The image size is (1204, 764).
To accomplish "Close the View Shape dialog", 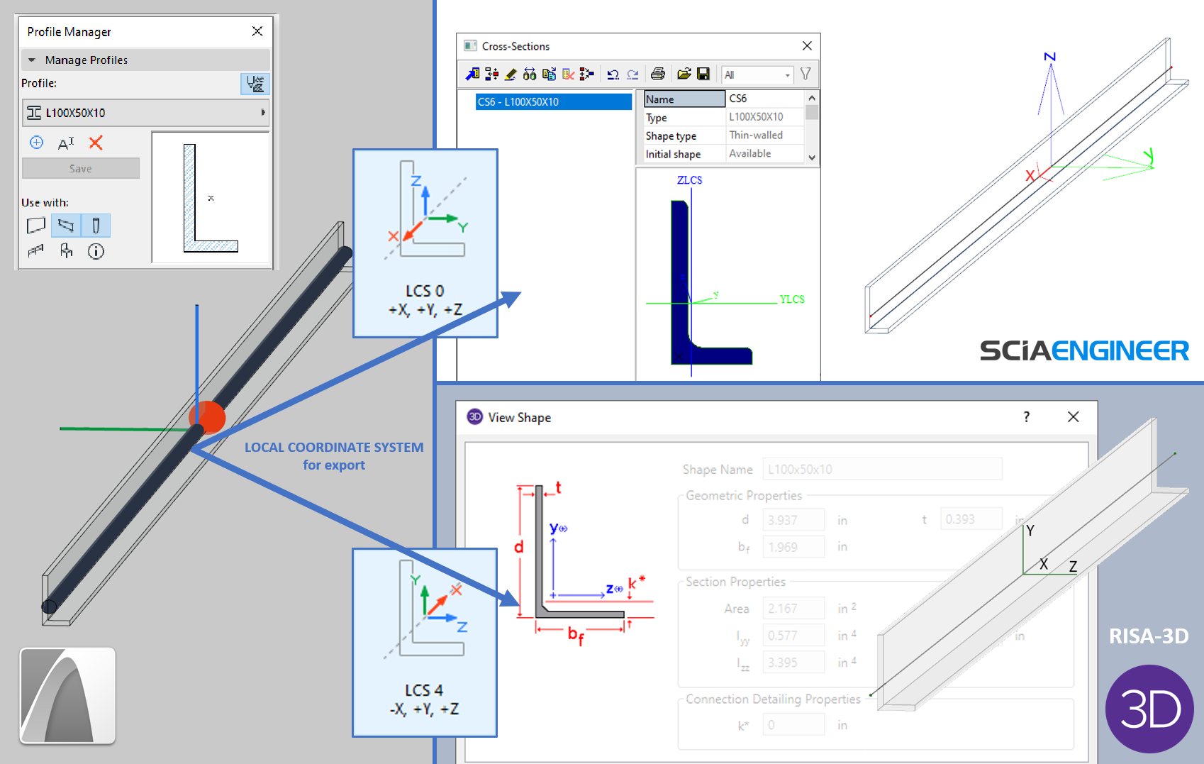I will [x=1074, y=417].
